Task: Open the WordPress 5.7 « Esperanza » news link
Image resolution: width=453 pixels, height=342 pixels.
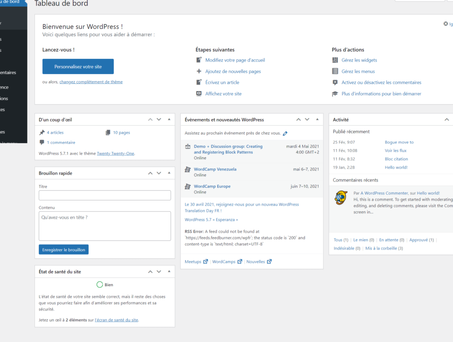Action: click(211, 220)
